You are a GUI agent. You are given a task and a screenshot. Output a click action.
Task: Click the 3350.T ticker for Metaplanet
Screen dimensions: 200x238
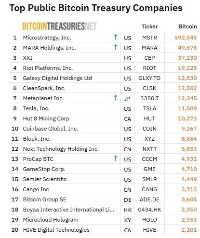(x=149, y=98)
